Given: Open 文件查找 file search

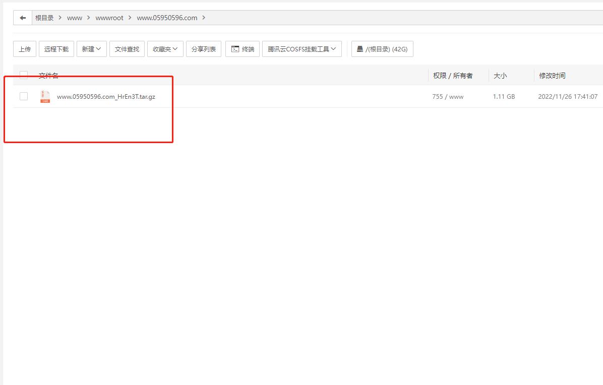Looking at the screenshot, I should tap(127, 49).
